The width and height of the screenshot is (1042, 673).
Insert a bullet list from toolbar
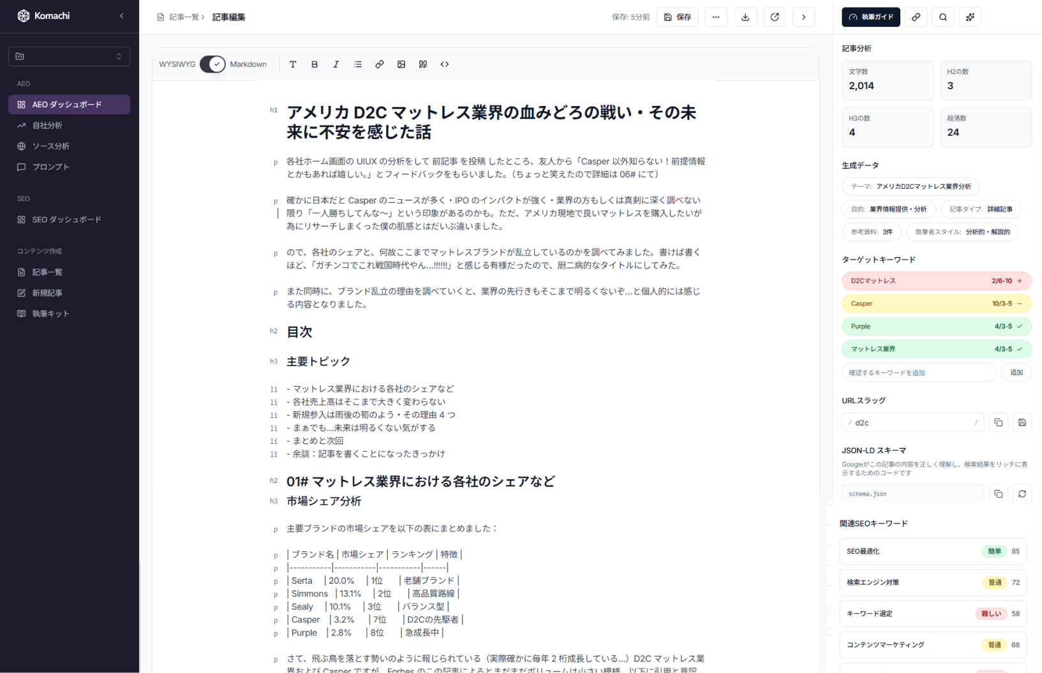pos(358,64)
